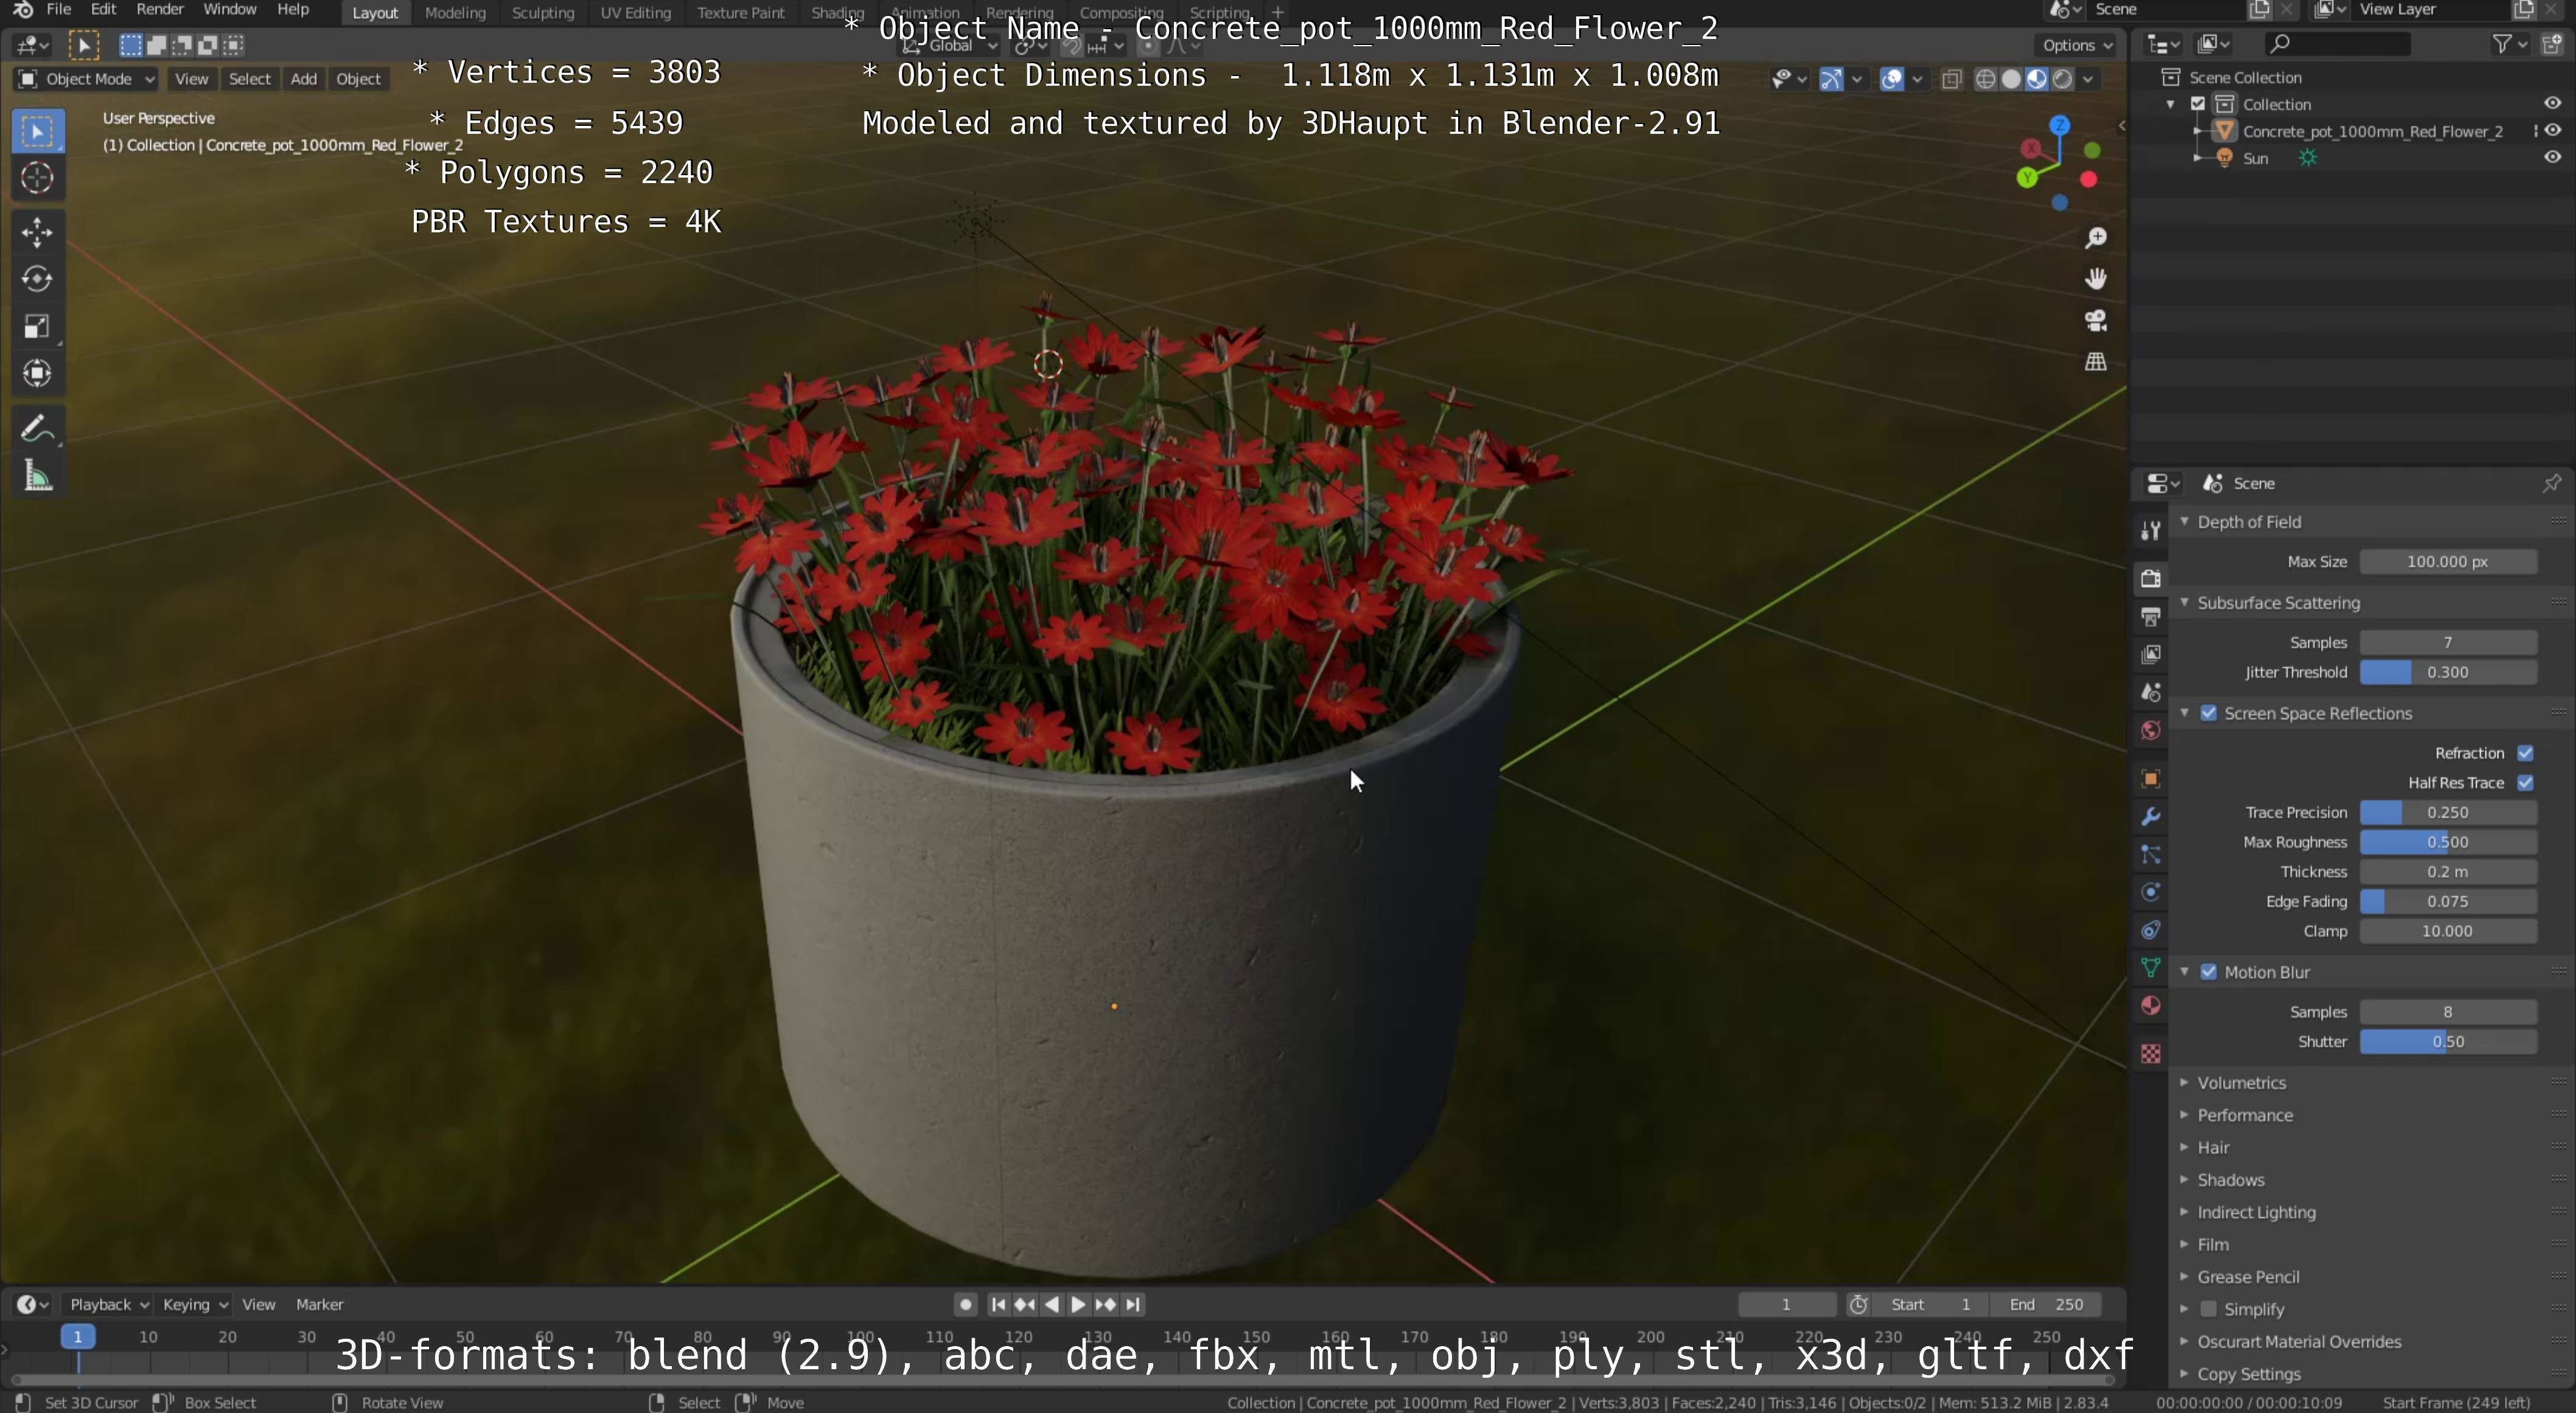This screenshot has height=1413, width=2576.
Task: Click the play animation button
Action: click(1078, 1304)
